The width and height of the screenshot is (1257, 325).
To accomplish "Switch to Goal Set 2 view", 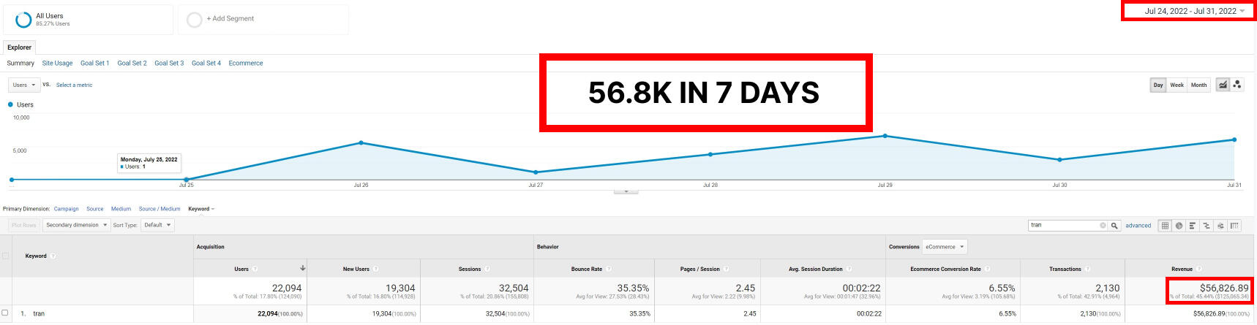I will point(132,64).
